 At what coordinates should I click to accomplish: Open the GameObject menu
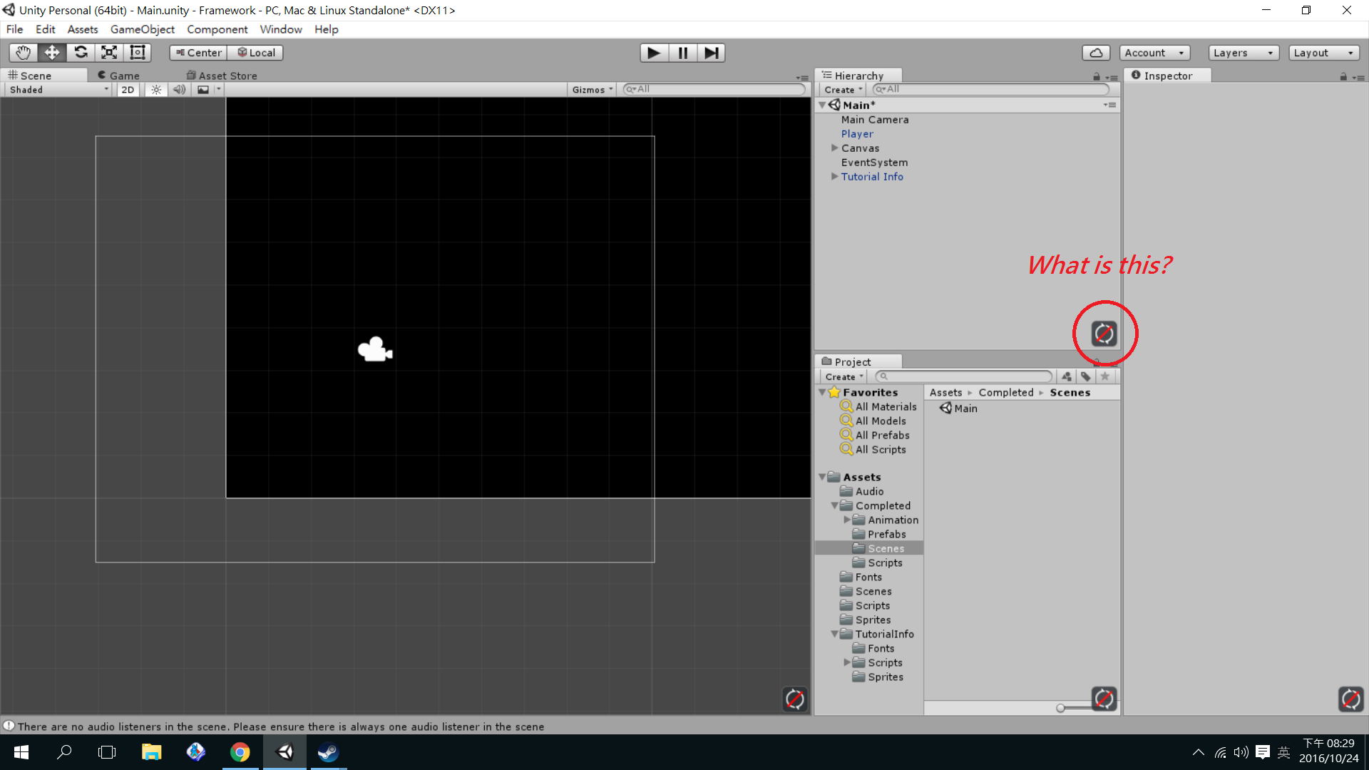click(x=142, y=29)
